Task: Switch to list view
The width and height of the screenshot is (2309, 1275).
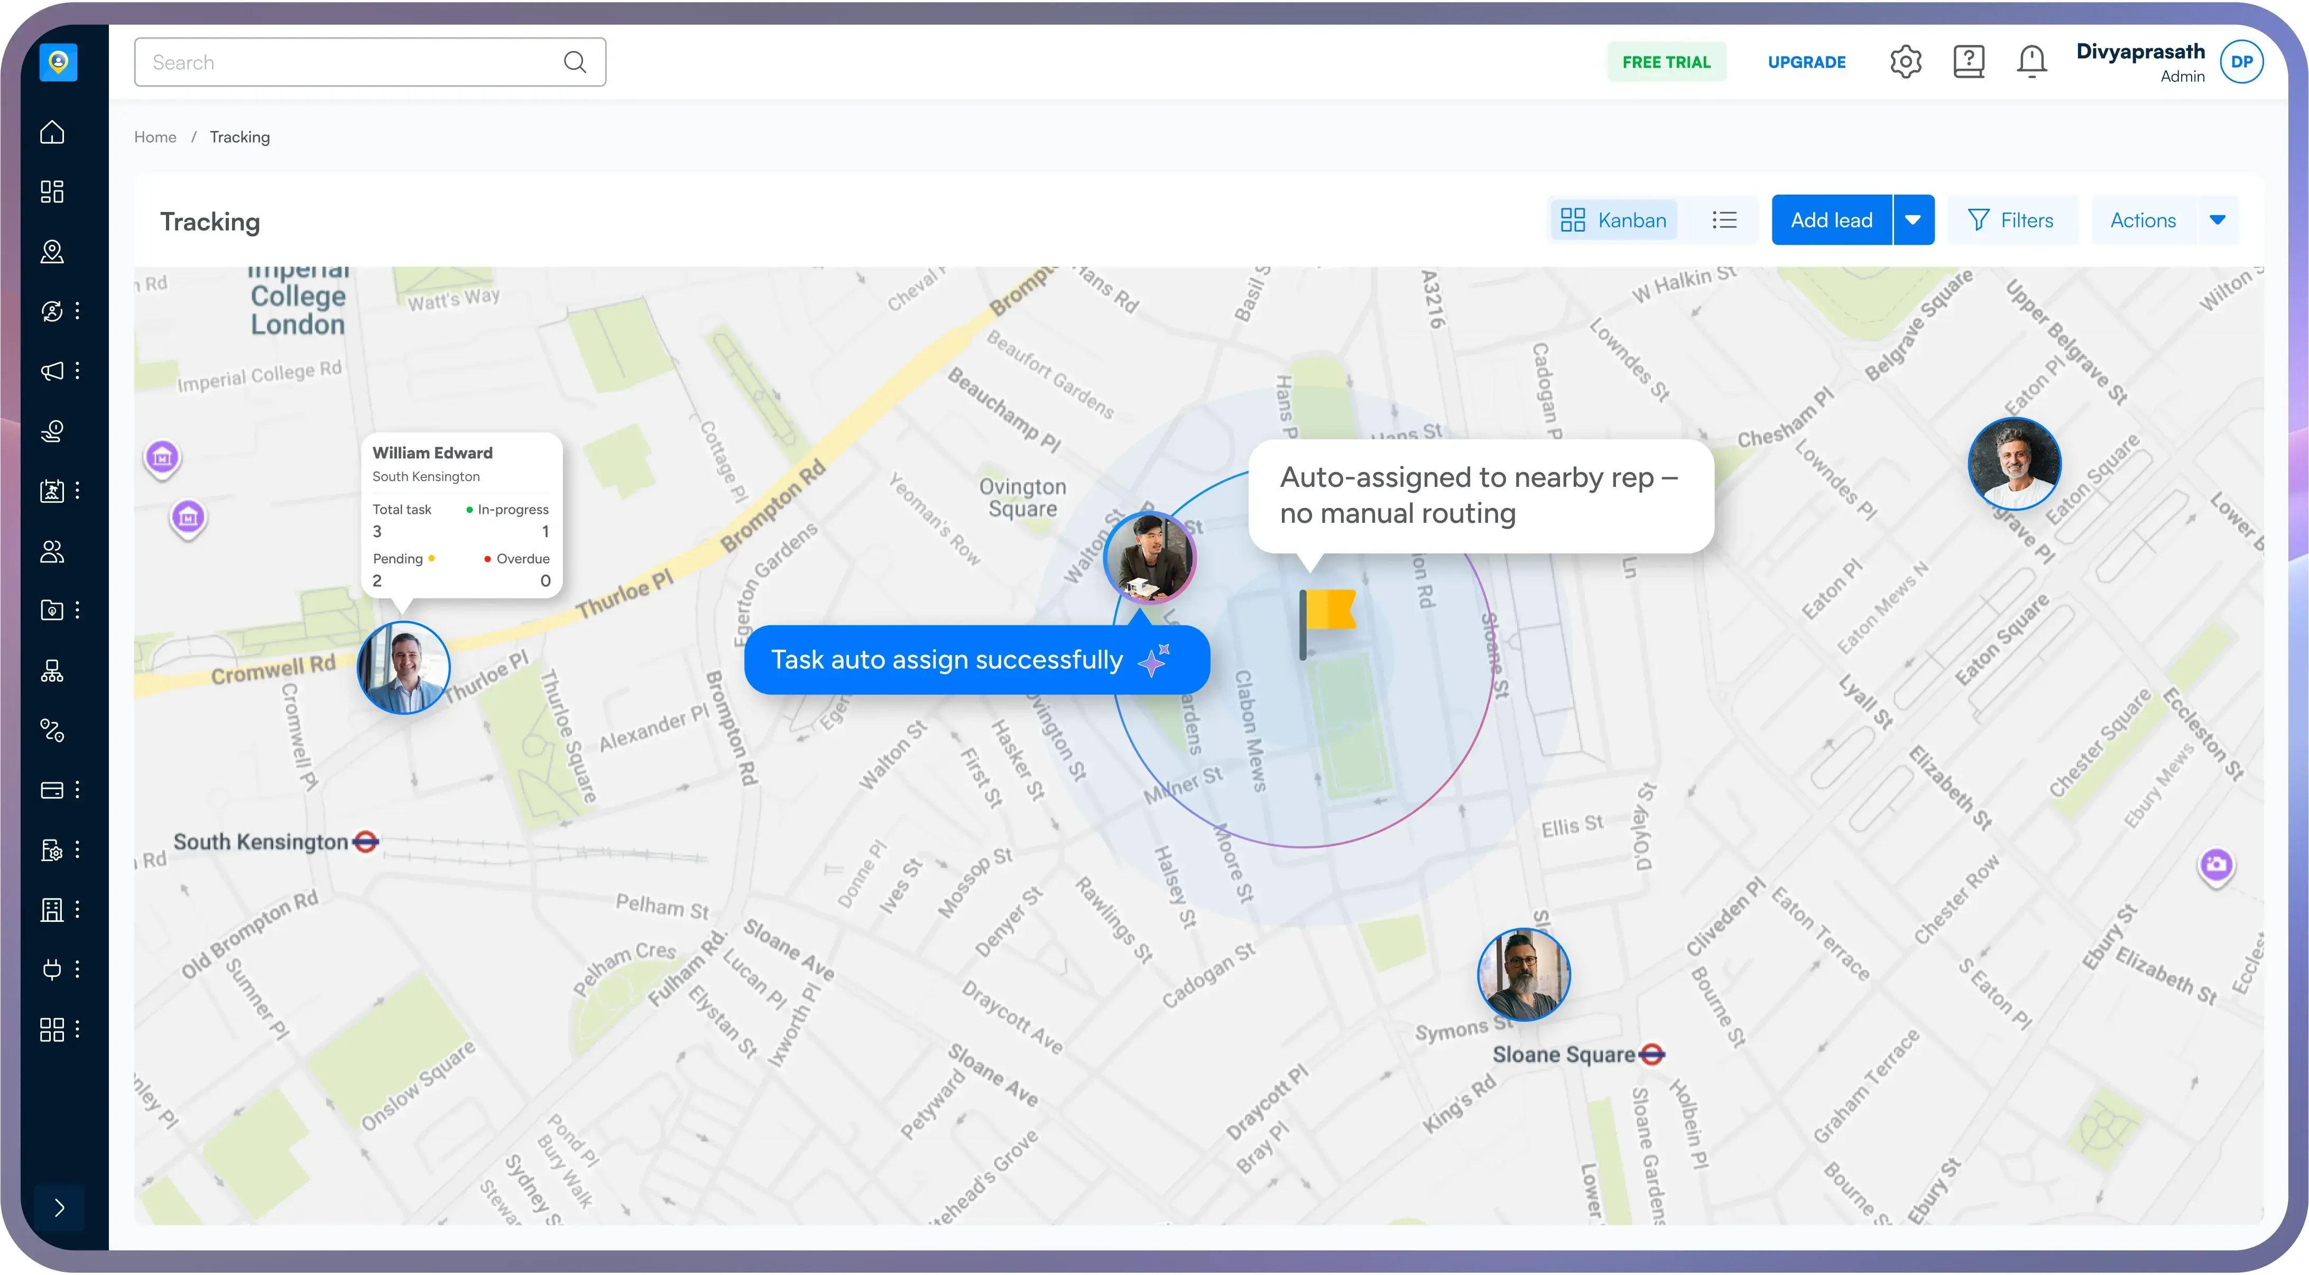Action: [1724, 220]
